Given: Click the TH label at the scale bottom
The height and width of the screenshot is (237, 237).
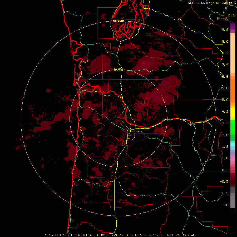Looking at the screenshot, I should (226, 205).
